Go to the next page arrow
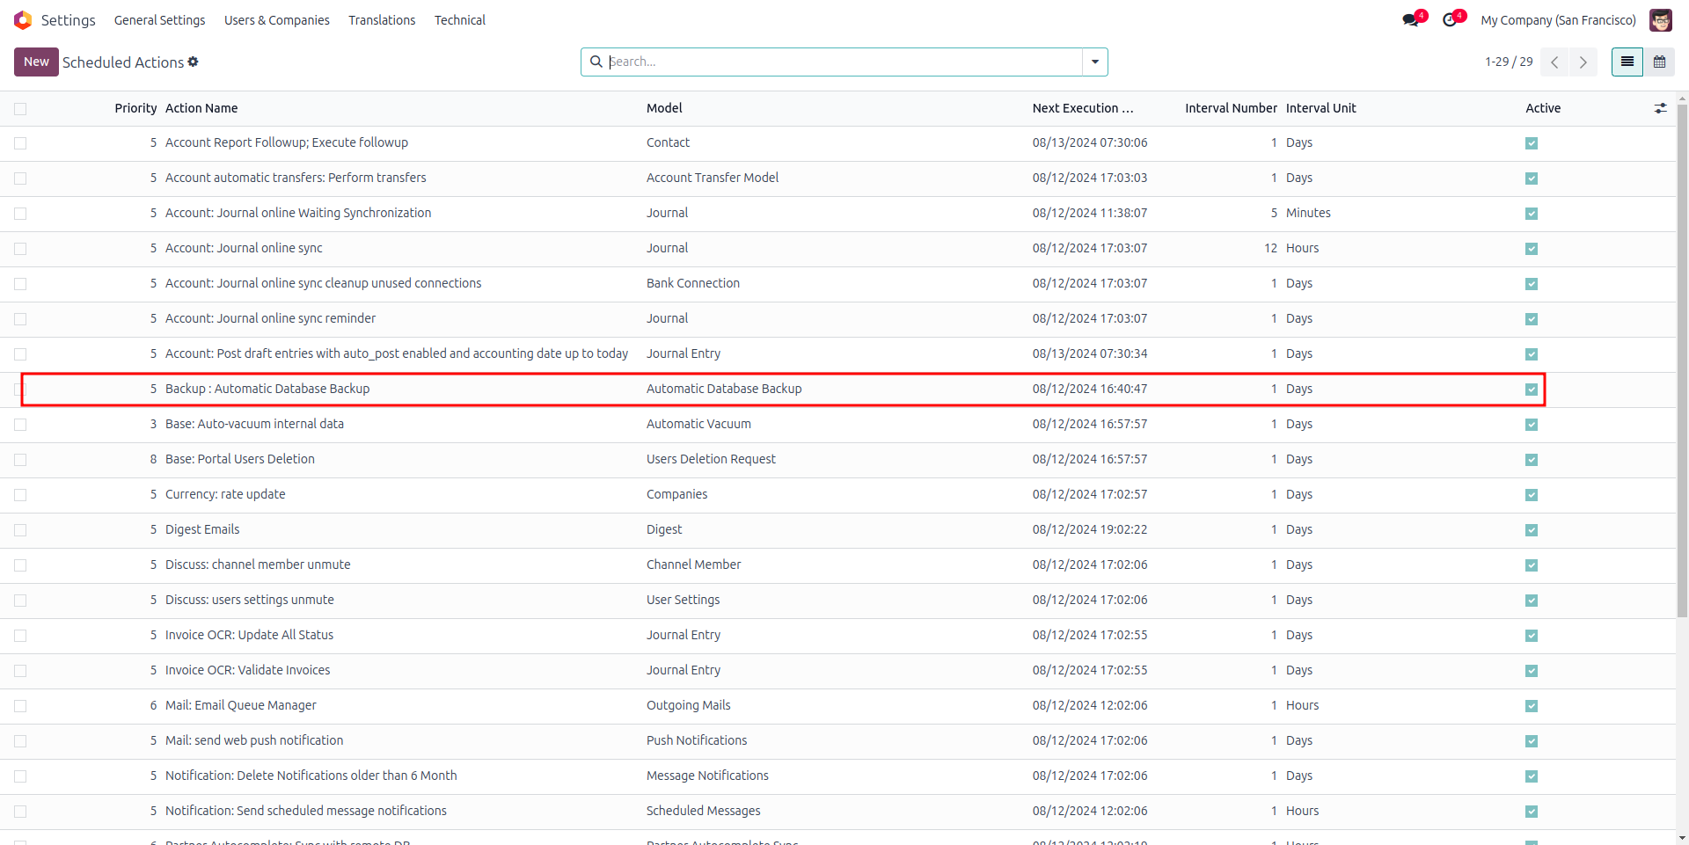1689x845 pixels. (1583, 62)
